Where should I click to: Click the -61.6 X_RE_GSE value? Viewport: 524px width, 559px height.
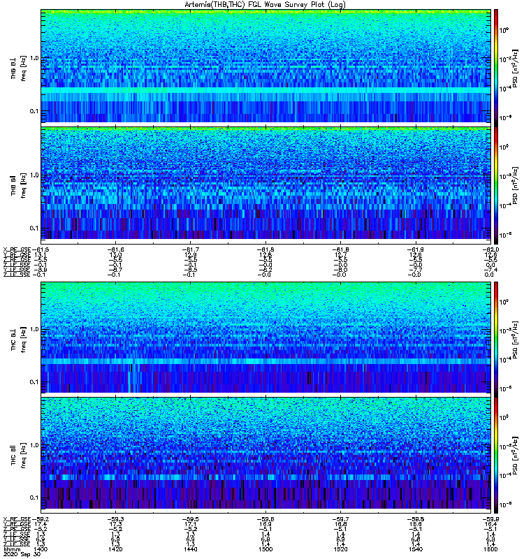click(x=115, y=249)
